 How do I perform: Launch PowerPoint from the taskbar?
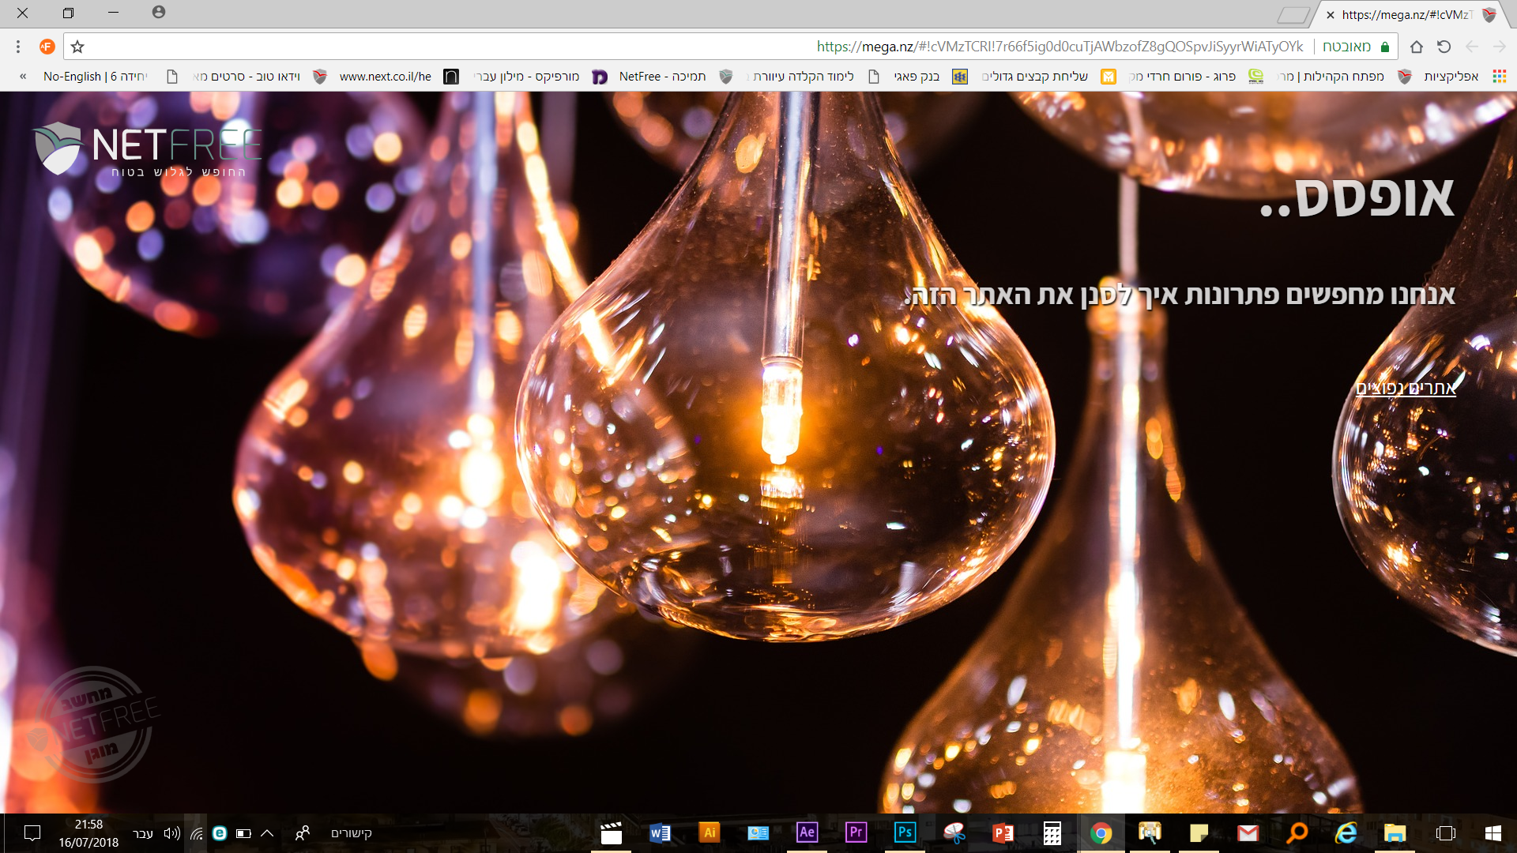[x=1003, y=833]
